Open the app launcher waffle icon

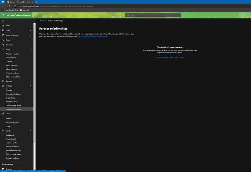click(3, 15)
